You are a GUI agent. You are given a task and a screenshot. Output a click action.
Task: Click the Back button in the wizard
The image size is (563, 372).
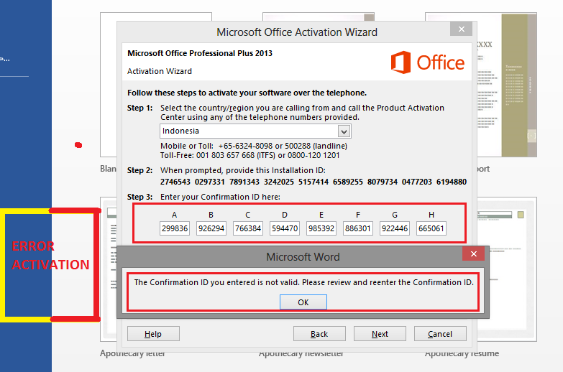coord(319,334)
